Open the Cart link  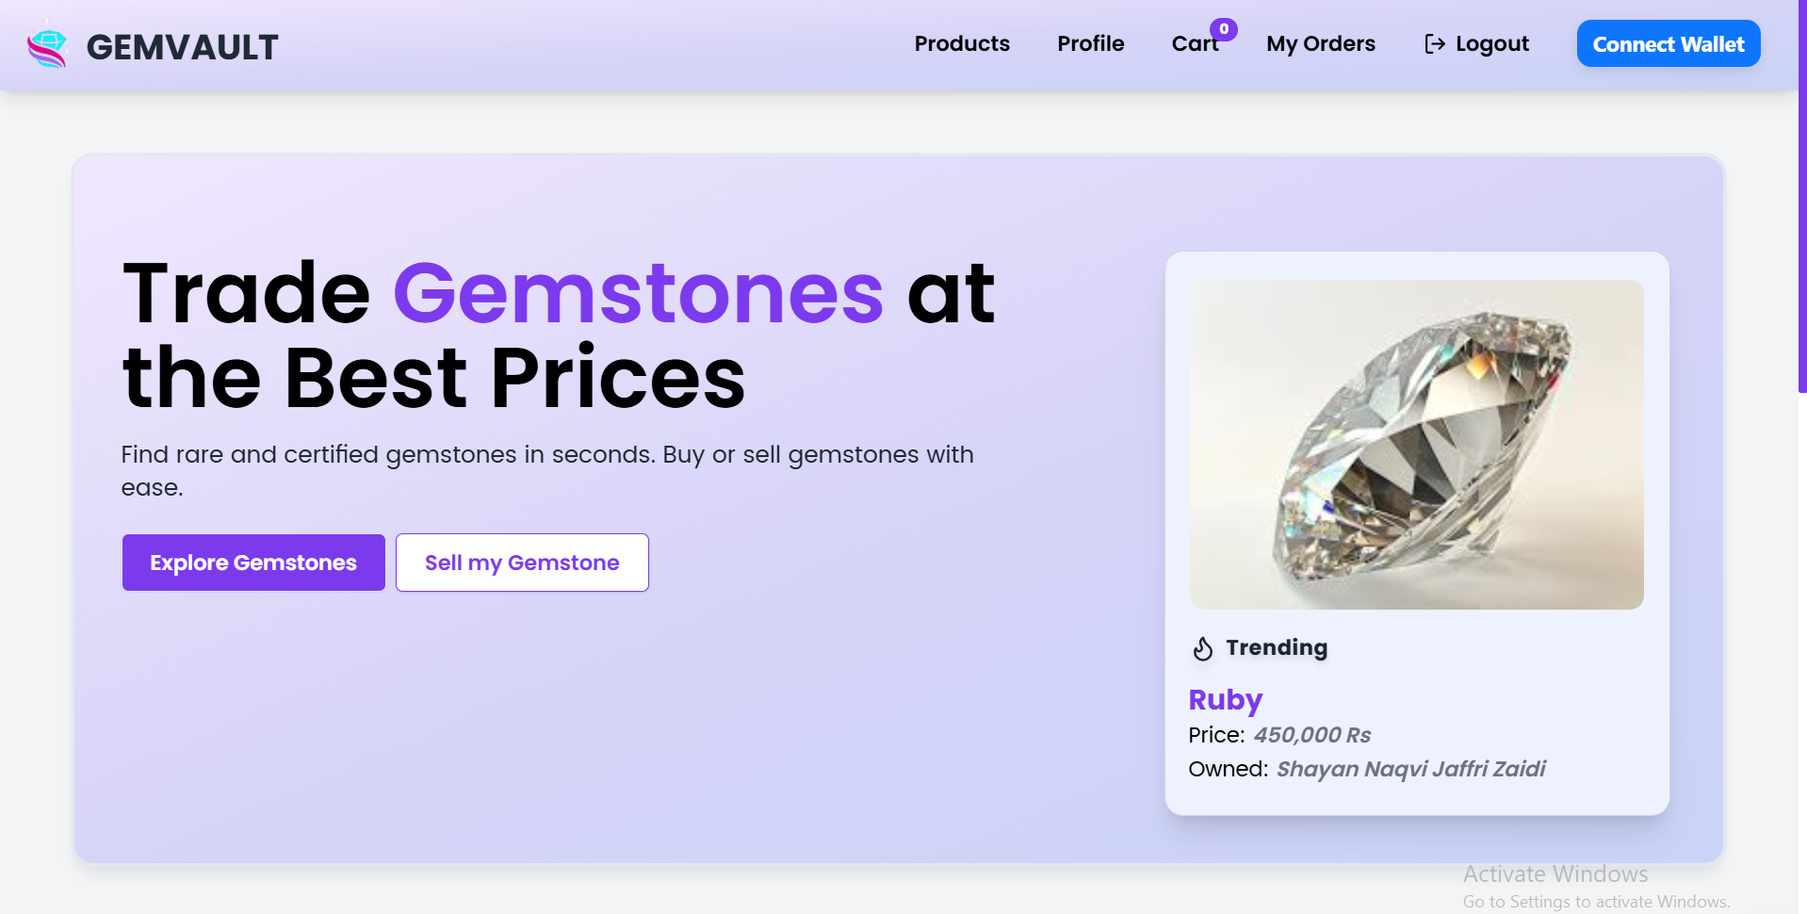[1195, 43]
